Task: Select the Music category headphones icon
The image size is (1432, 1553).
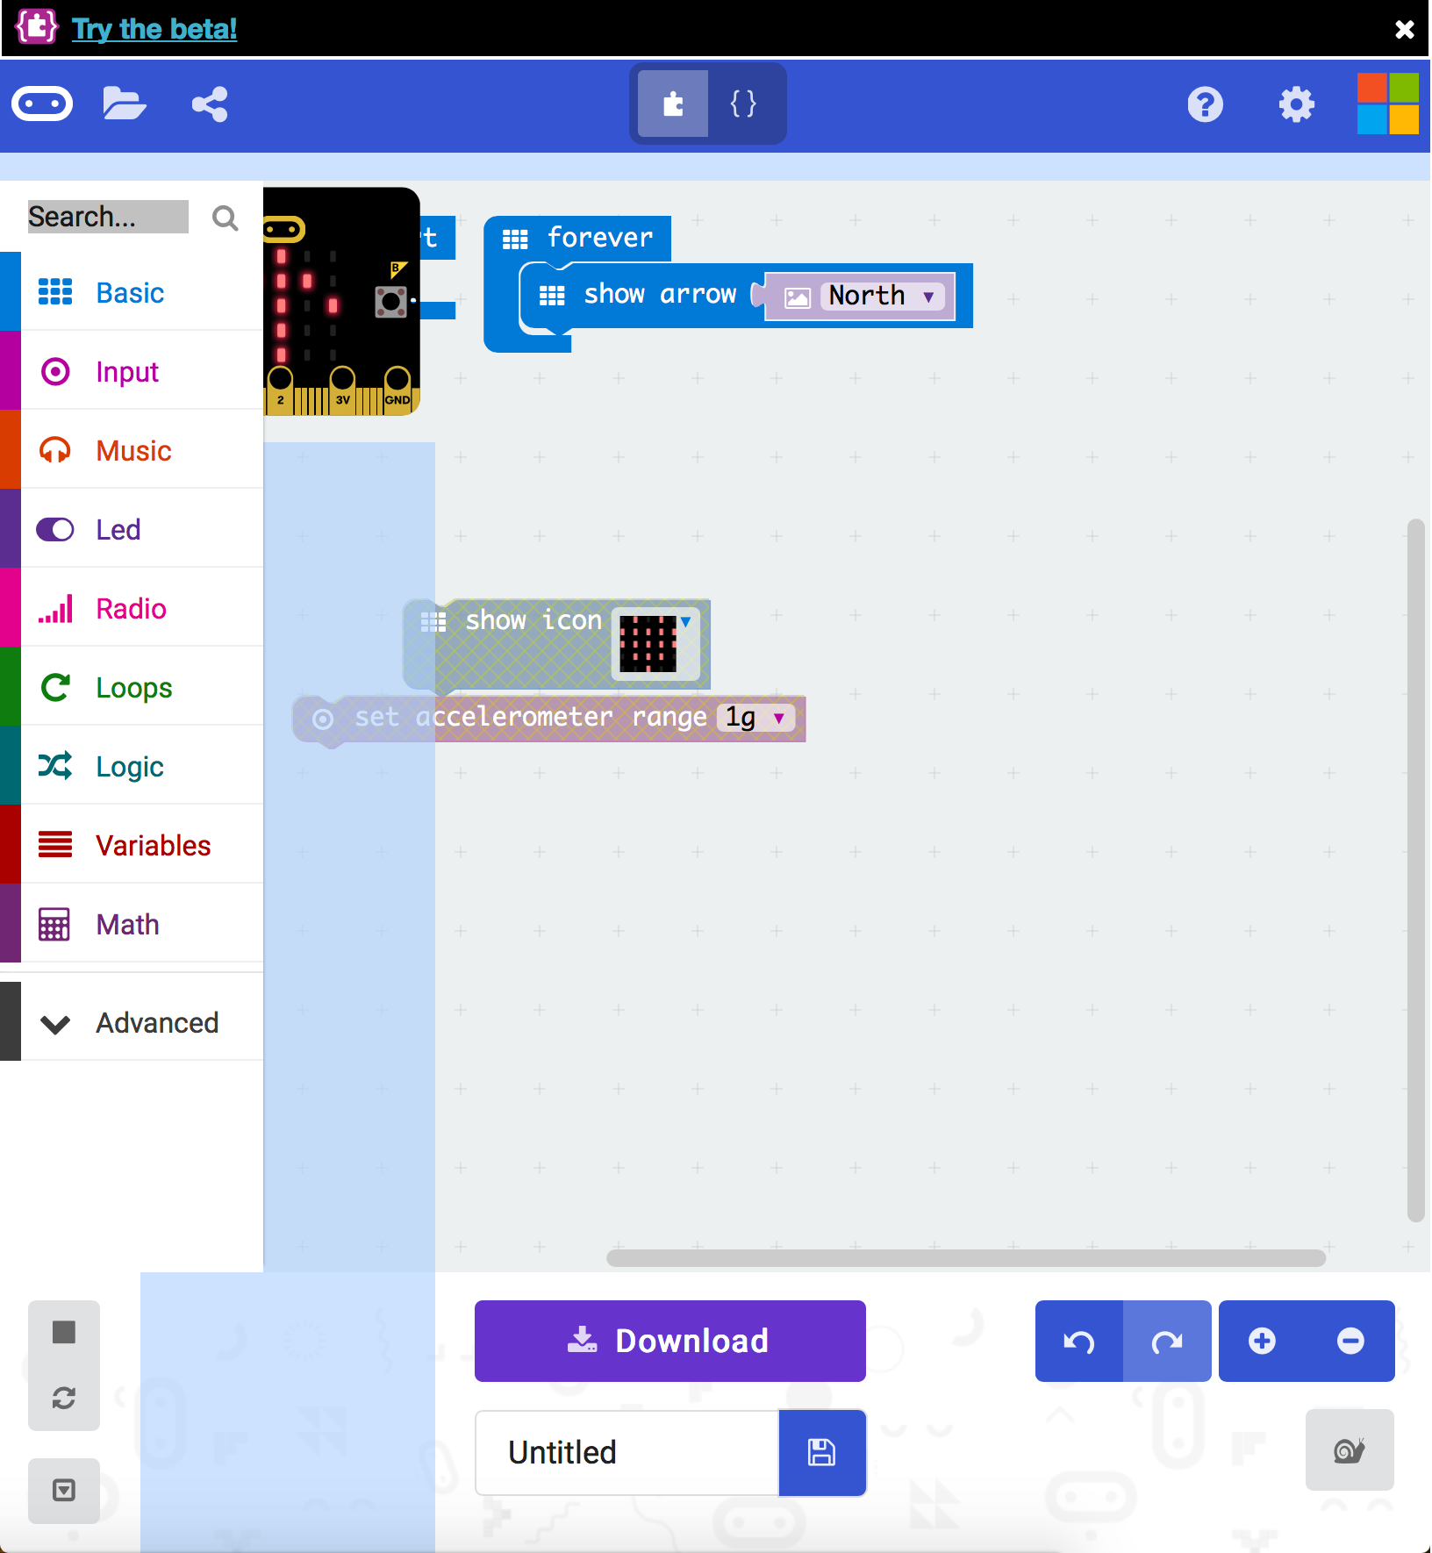Action: [x=55, y=449]
